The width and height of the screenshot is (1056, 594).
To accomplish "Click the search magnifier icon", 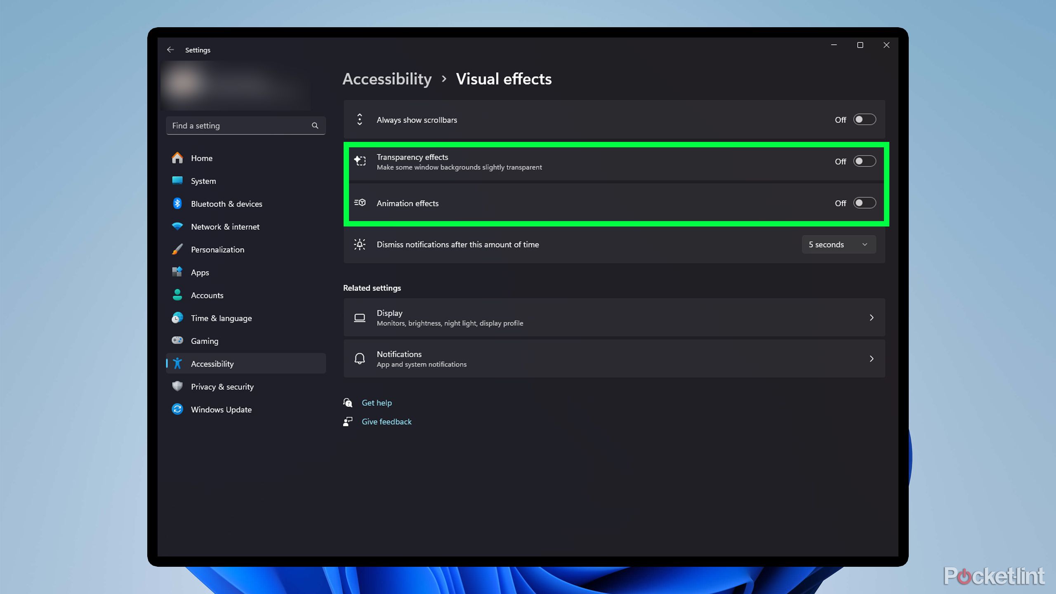I will [x=315, y=125].
